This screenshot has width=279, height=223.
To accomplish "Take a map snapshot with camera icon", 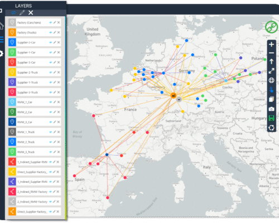I will pos(271,109).
